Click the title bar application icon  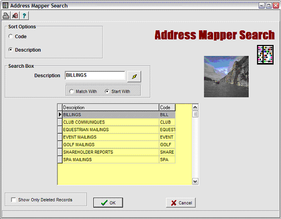tap(5, 5)
